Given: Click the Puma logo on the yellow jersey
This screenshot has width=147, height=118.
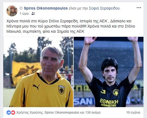Looking at the screenshot, I should pos(36,87).
